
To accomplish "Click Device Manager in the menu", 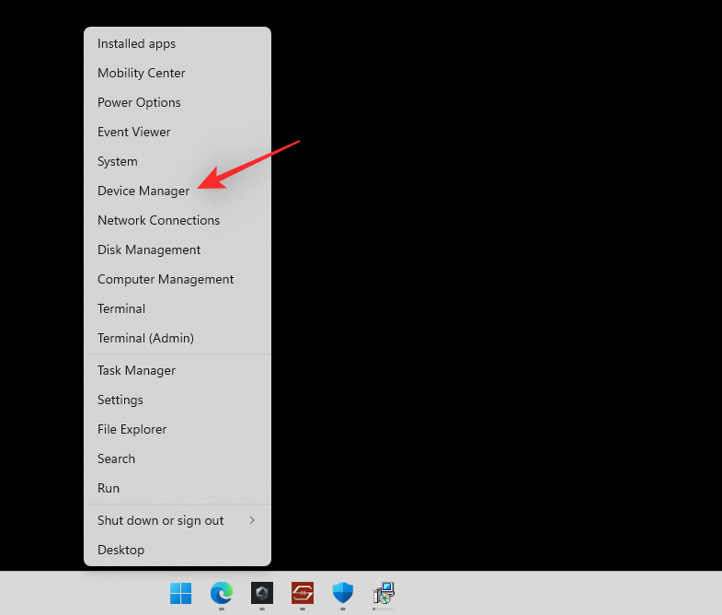I will click(178, 191).
